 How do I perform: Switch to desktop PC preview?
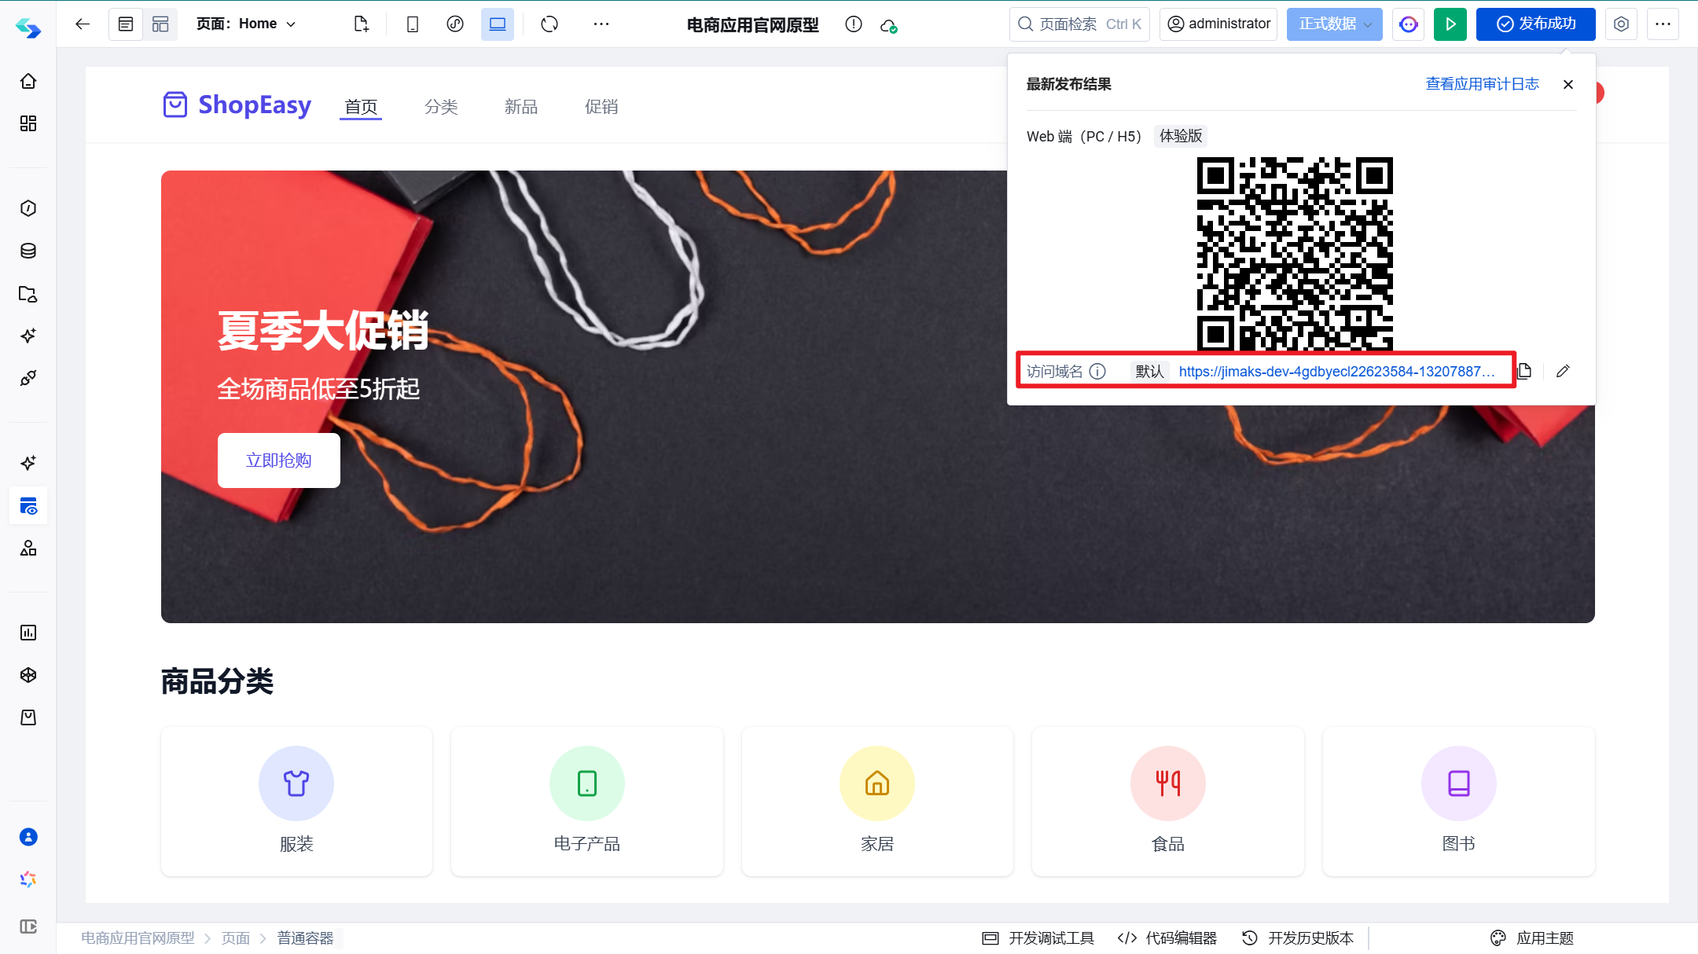(x=498, y=24)
